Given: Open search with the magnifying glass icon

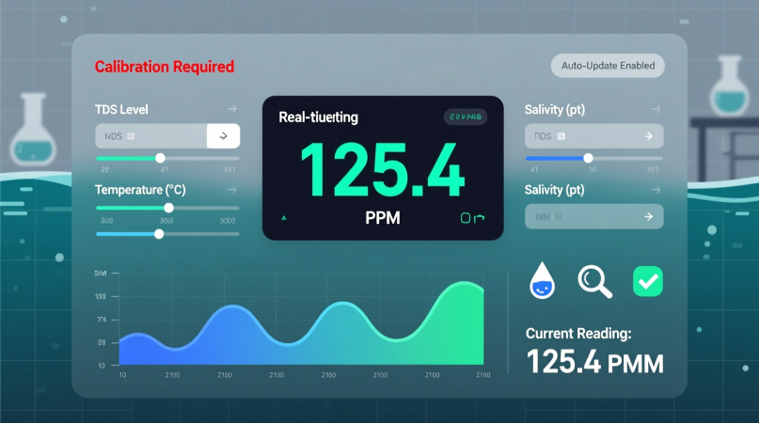Looking at the screenshot, I should [594, 281].
